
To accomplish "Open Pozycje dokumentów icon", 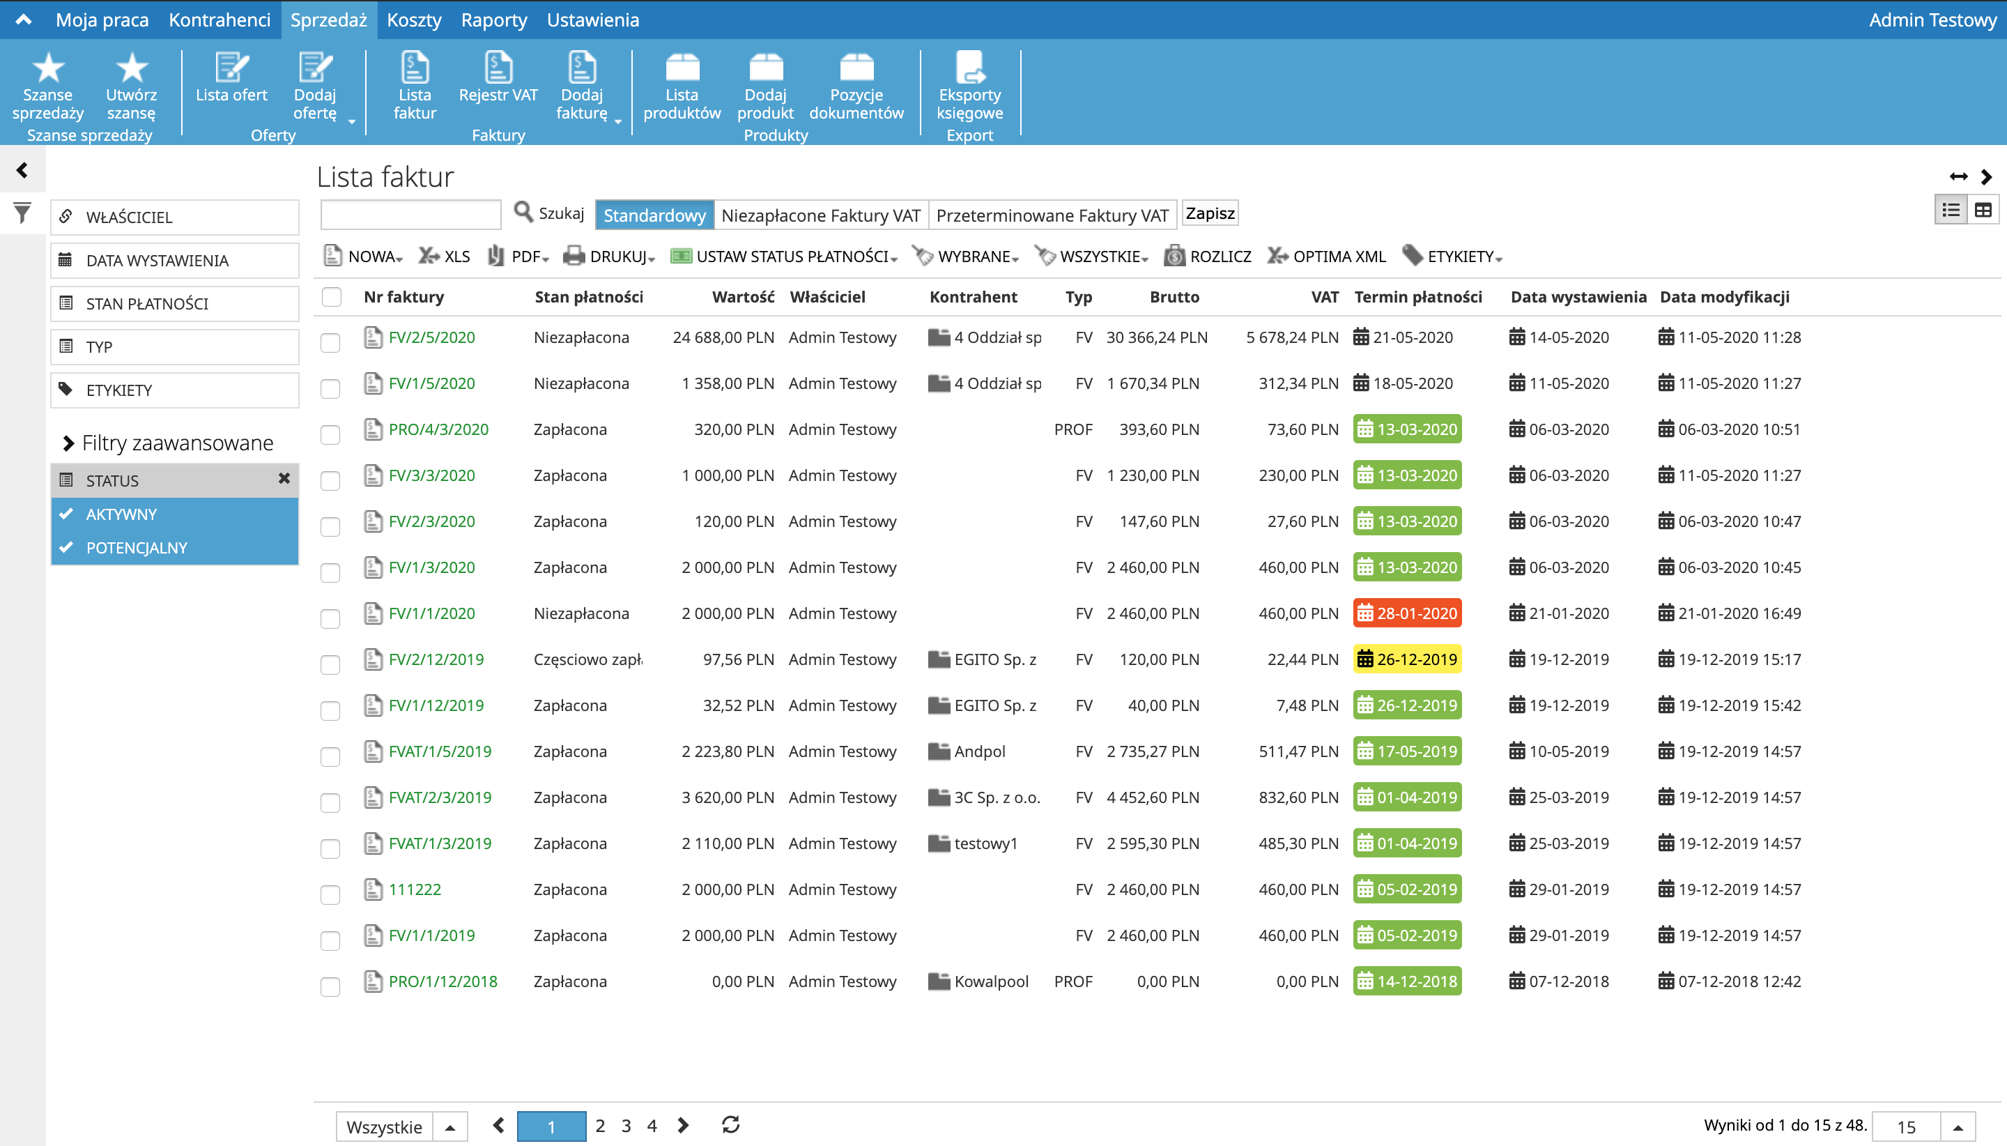I will 856,68.
